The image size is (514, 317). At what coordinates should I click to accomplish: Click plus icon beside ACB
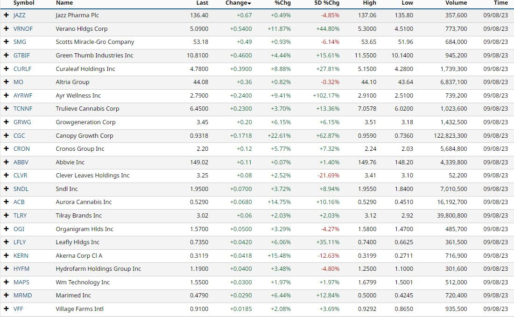pyautogui.click(x=6, y=202)
